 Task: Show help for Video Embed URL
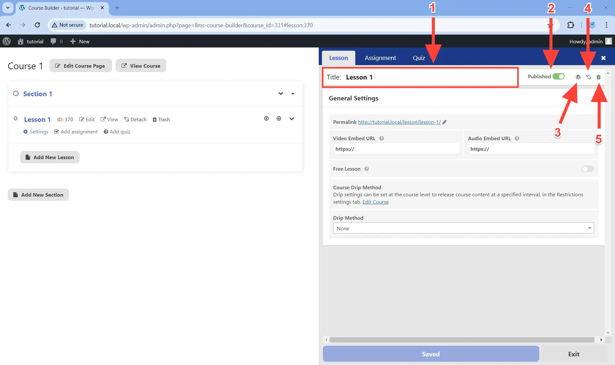[x=382, y=138]
